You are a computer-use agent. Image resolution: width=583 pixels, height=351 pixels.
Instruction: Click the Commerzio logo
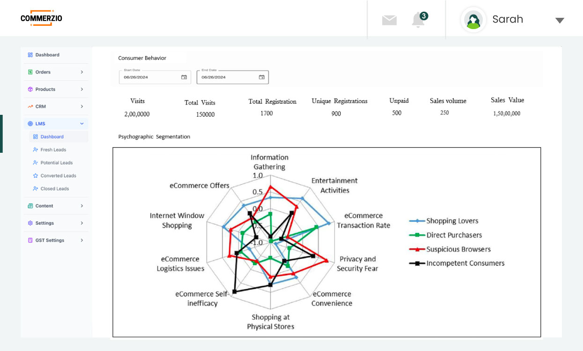point(41,18)
